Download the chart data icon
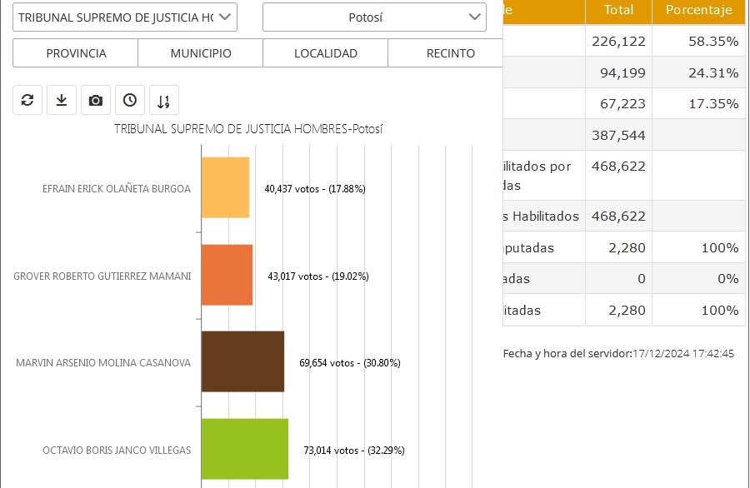 coord(62,100)
